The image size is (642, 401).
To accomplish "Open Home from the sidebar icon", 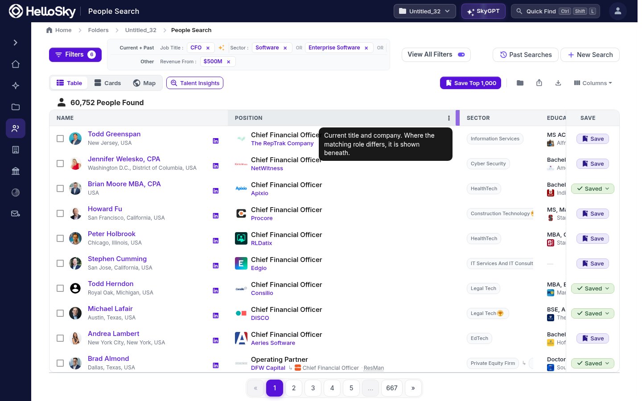I will click(x=16, y=64).
